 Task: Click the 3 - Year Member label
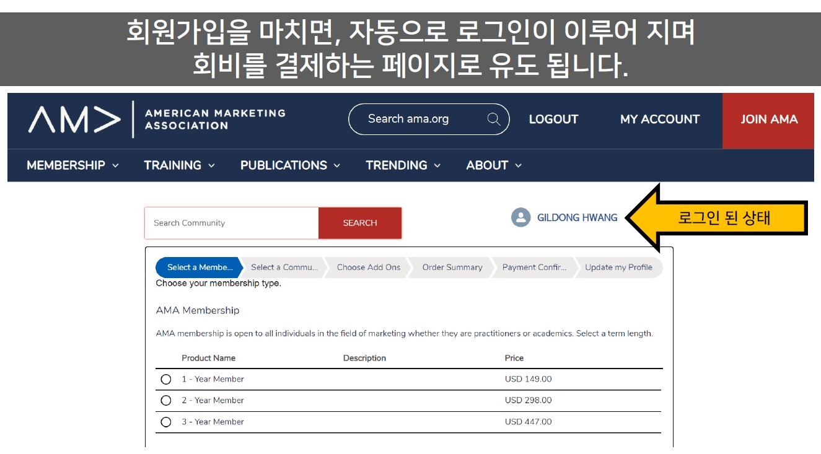[x=213, y=422]
